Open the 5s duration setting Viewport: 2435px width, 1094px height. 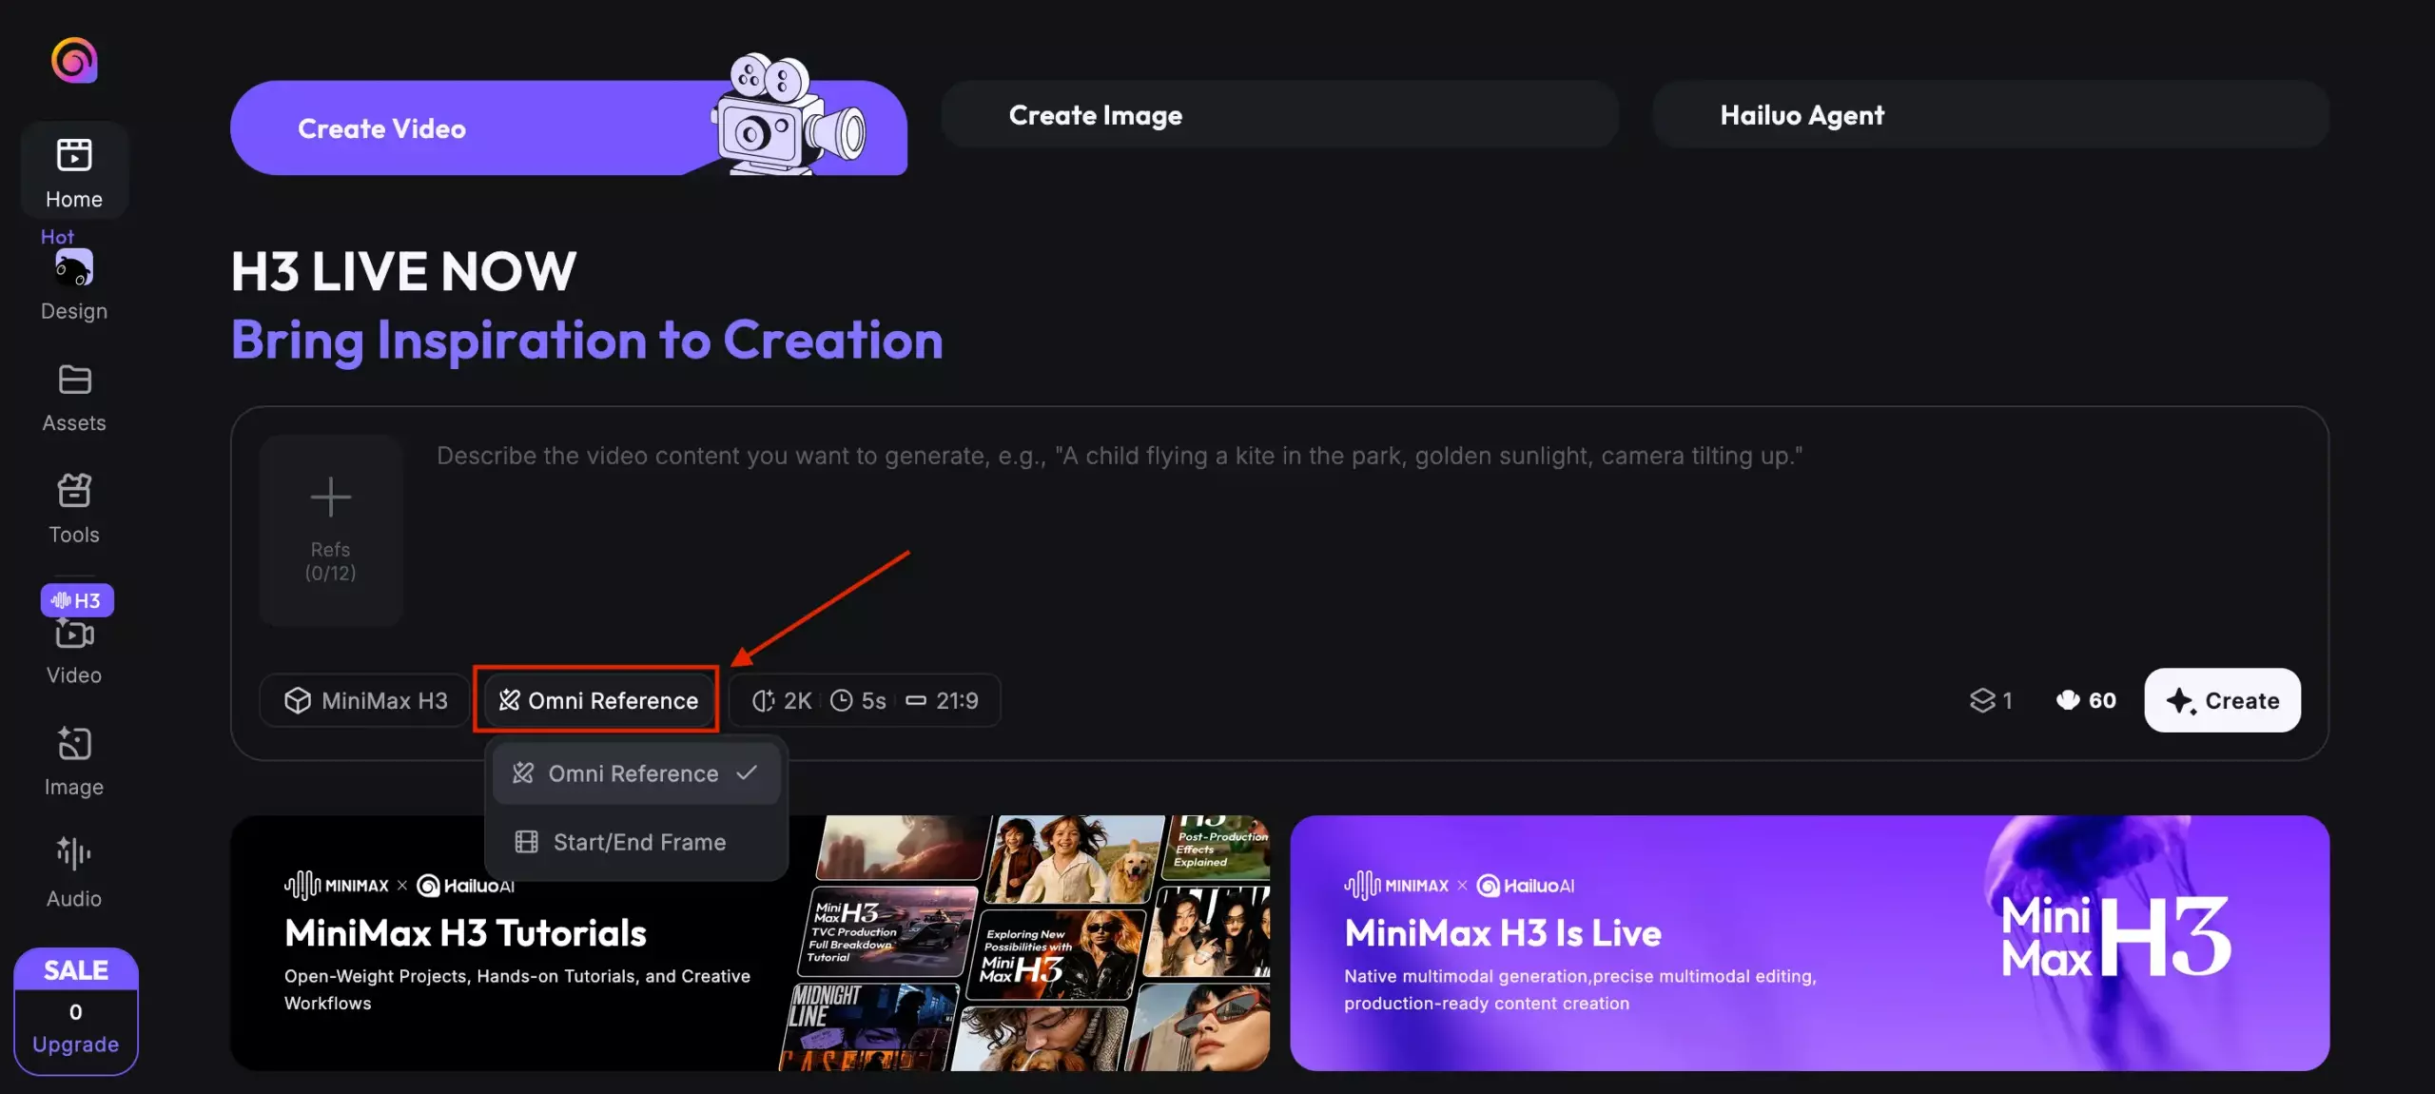coord(858,700)
